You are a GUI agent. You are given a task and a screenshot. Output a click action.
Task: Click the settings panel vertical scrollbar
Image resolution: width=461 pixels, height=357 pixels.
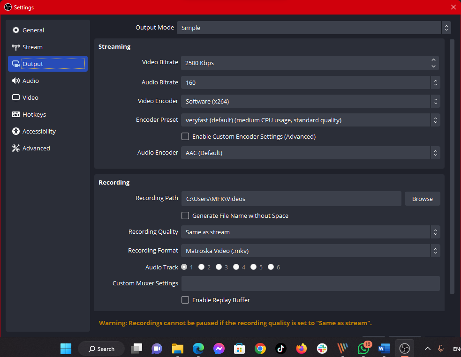click(452, 164)
